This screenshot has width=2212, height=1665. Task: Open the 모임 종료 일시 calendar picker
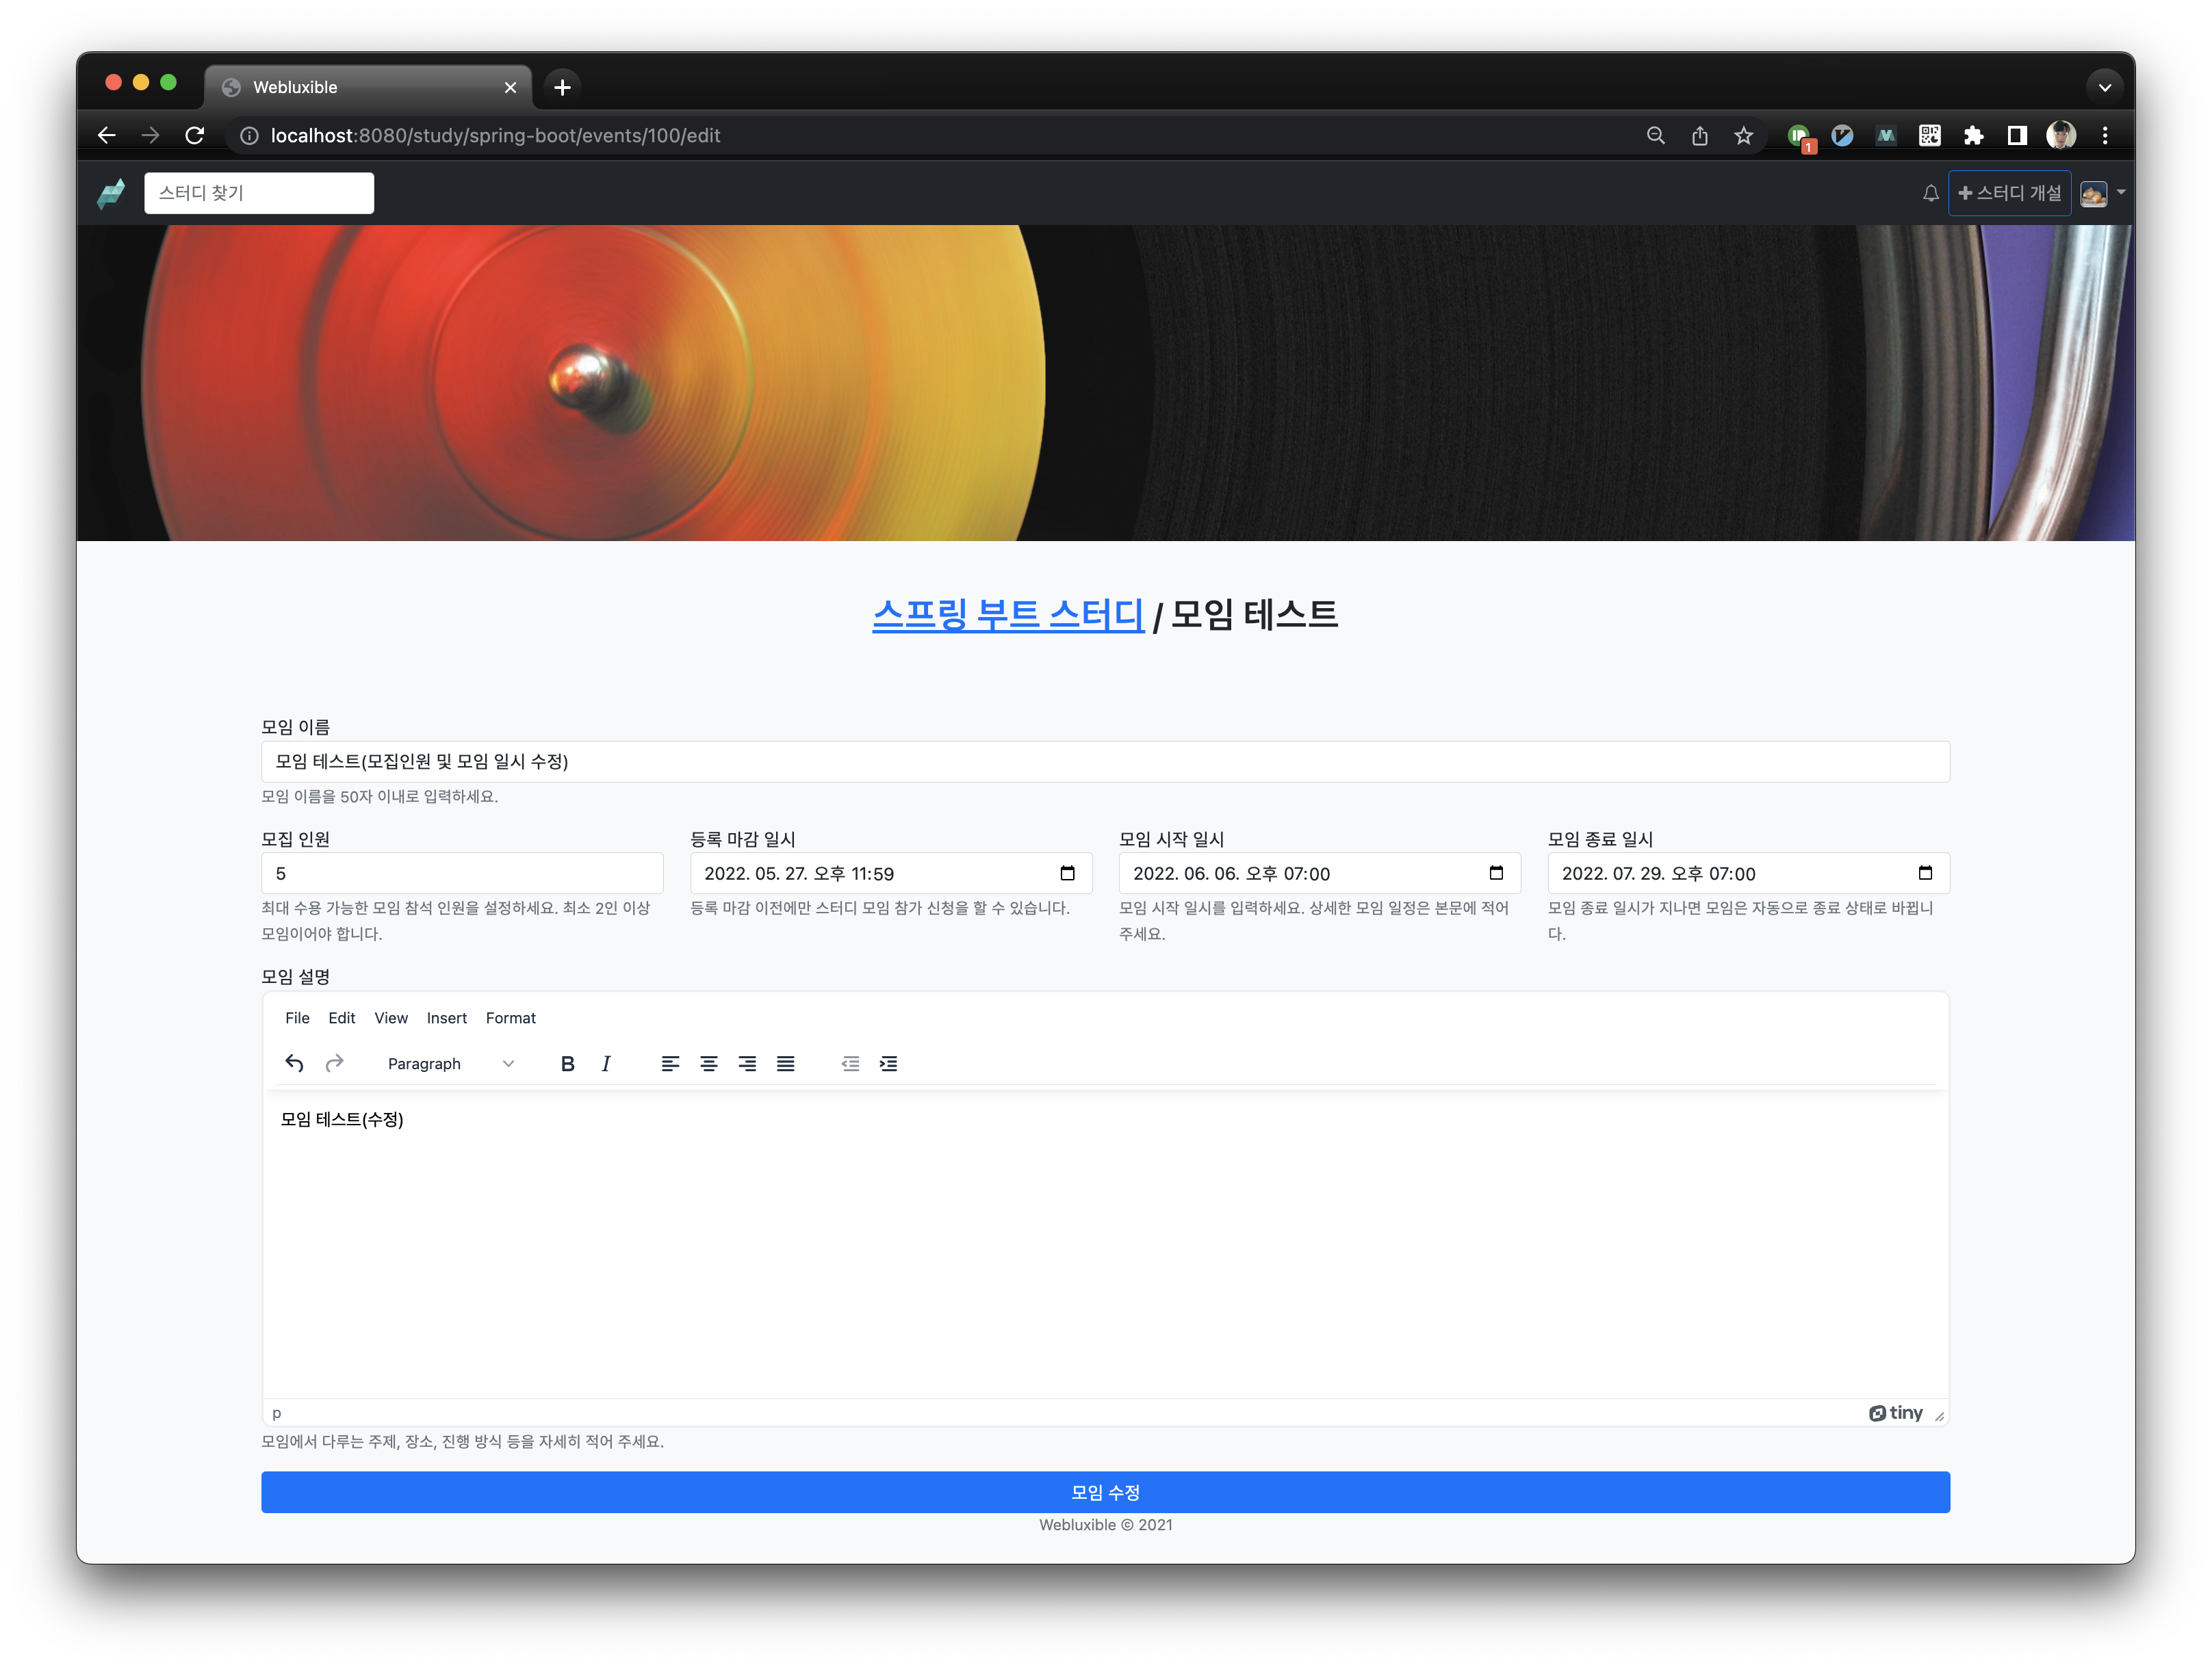[1925, 874]
